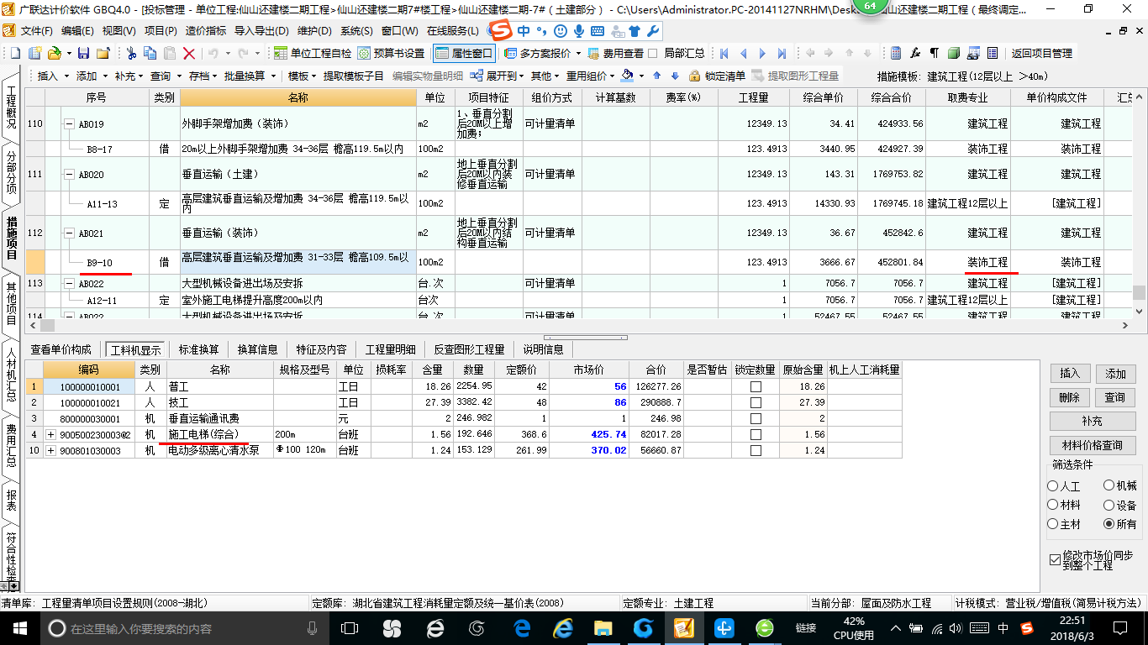The image size is (1148, 645).
Task: Toggle the 属性窗口 properties window button
Action: (465, 53)
